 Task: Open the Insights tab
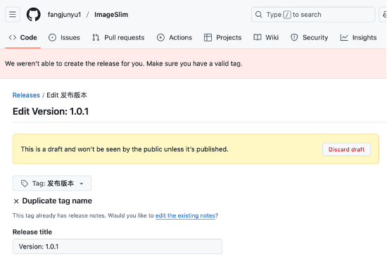pyautogui.click(x=358, y=37)
